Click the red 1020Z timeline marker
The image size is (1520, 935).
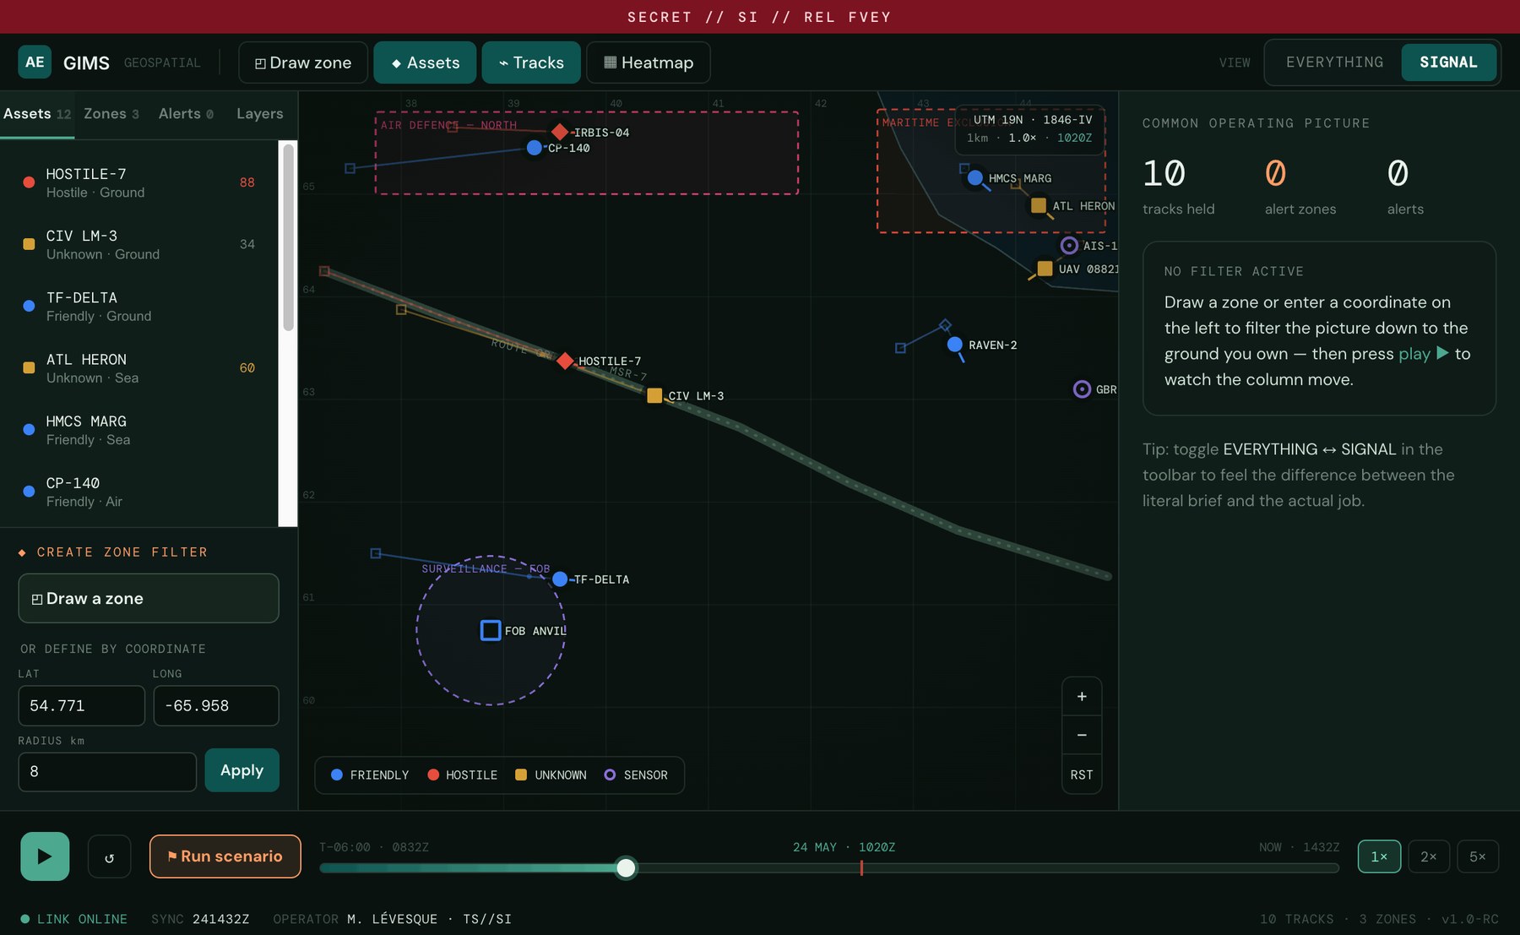coord(861,867)
